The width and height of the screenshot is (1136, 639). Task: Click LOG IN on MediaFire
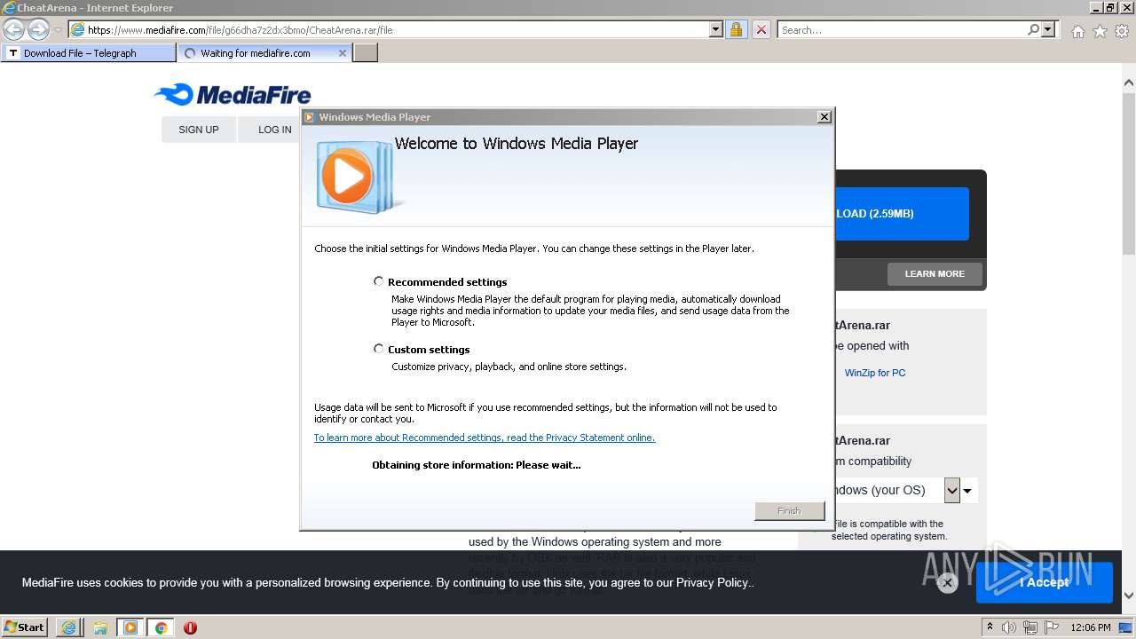275,130
